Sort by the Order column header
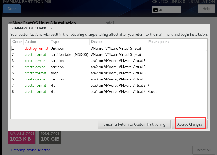Image resolution: width=217 pixels, height=155 pixels. (x=17, y=42)
